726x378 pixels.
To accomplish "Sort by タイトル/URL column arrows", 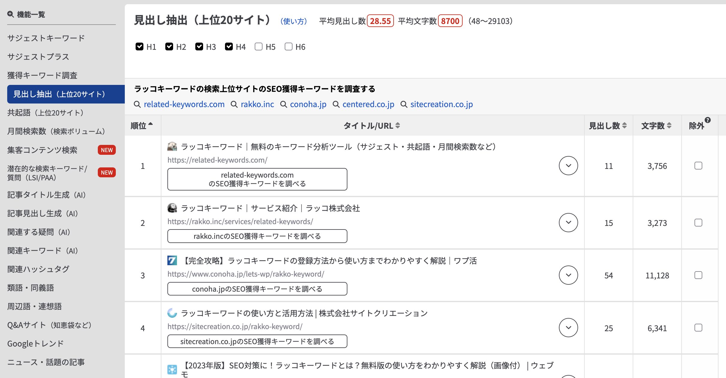I will (398, 125).
